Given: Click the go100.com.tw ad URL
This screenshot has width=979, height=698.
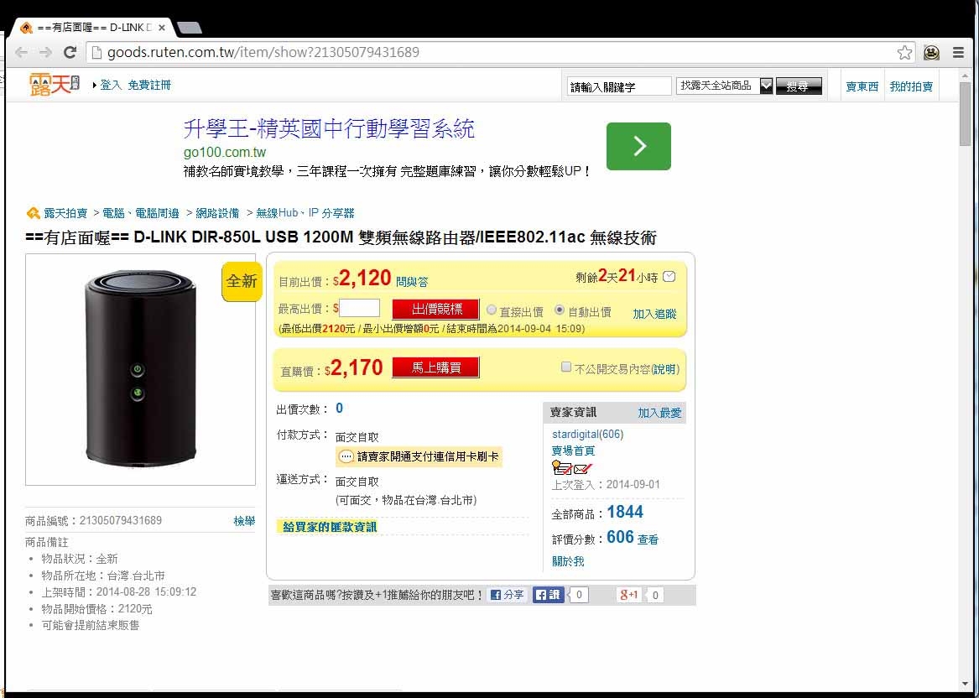Looking at the screenshot, I should click(x=225, y=153).
